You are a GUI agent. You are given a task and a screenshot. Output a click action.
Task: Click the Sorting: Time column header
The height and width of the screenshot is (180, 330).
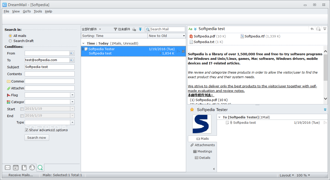[x=114, y=36]
